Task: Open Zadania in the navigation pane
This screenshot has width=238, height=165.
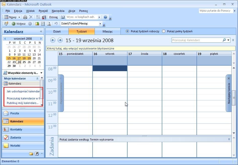Action: [x=23, y=137]
